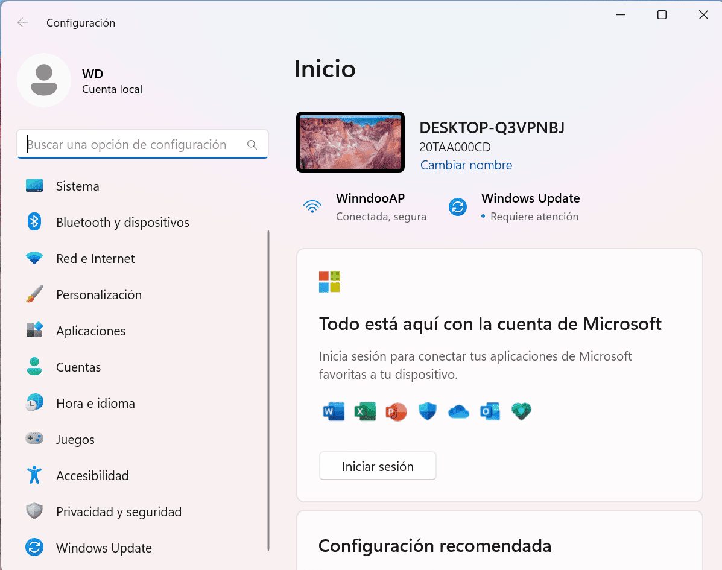Viewport: 722px width, 570px height.
Task: Open WinndooAP network status text
Action: point(381,207)
